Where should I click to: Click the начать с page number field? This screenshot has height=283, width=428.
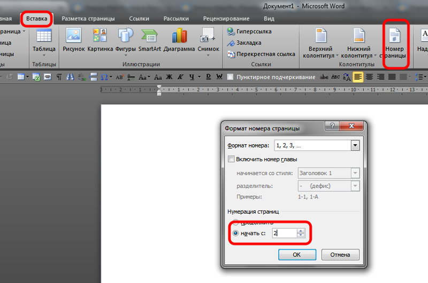click(x=285, y=233)
